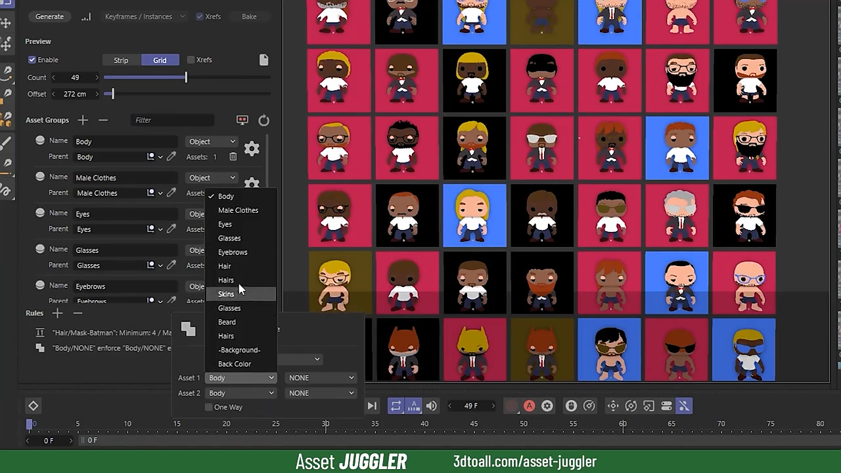Click the record keyframe button

pos(511,406)
